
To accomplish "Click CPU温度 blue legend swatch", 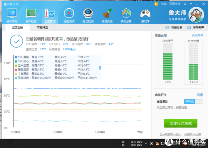I will 16,57.
